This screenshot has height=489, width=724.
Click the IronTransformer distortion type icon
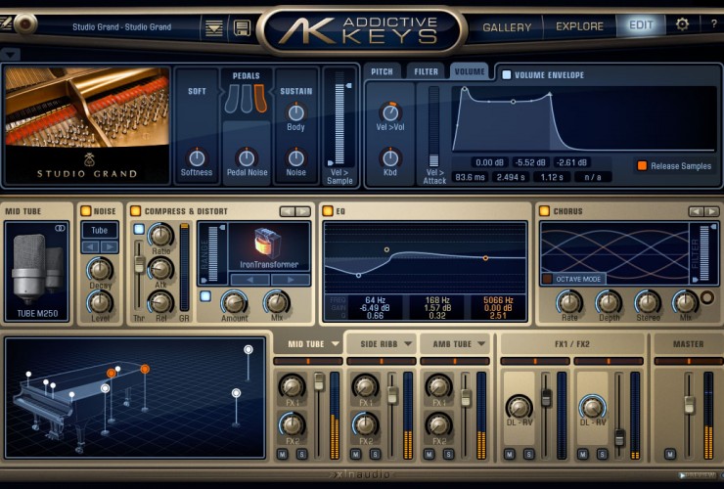click(x=268, y=244)
